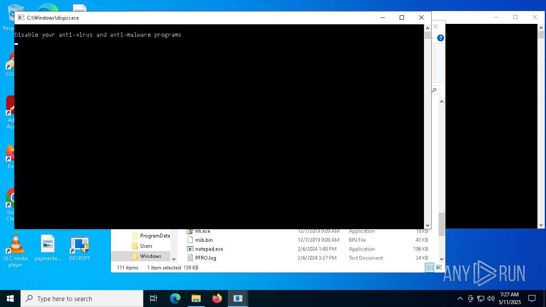Screen dimensions: 546x307
Task: Click scroll-down arrow of Explorer file list
Action: pyautogui.click(x=441, y=259)
